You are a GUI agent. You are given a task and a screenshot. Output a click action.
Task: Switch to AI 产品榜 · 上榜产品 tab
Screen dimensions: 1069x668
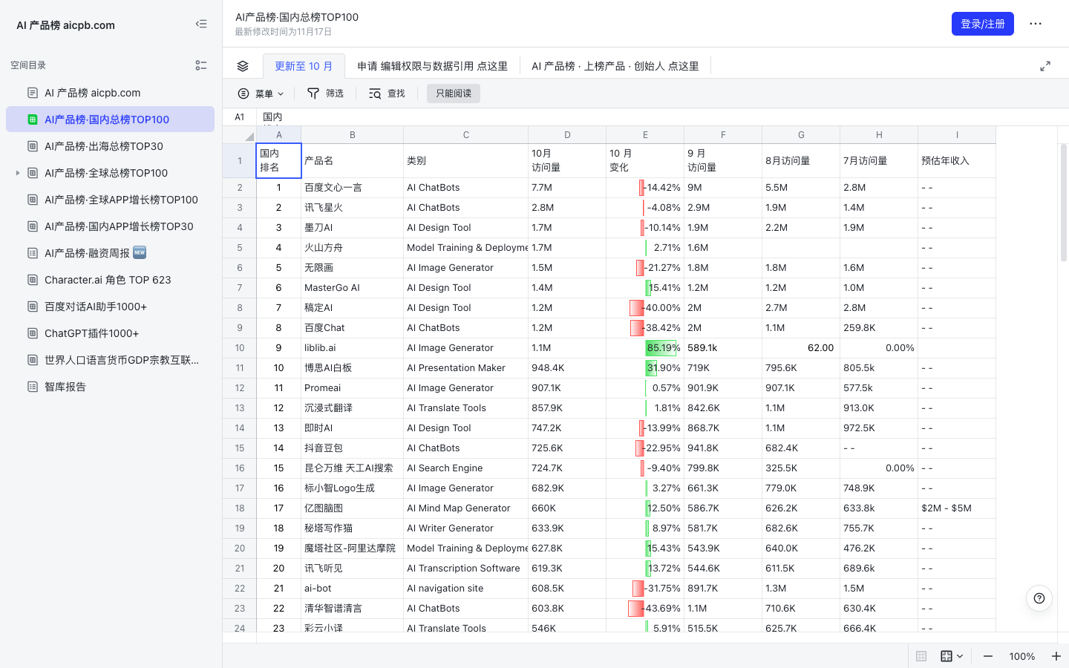point(615,66)
